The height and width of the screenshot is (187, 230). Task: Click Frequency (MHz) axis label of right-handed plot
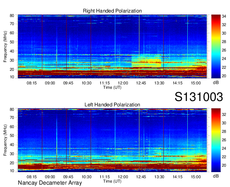point(5,46)
